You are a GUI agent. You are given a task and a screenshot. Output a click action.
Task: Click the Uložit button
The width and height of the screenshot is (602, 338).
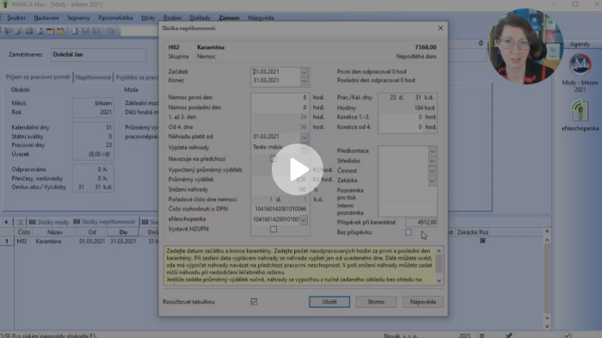pyautogui.click(x=329, y=302)
